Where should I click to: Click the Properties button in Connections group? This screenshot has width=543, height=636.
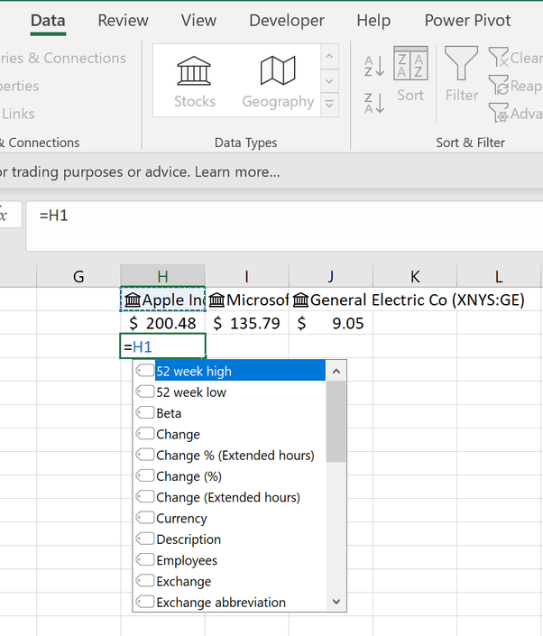[x=20, y=86]
